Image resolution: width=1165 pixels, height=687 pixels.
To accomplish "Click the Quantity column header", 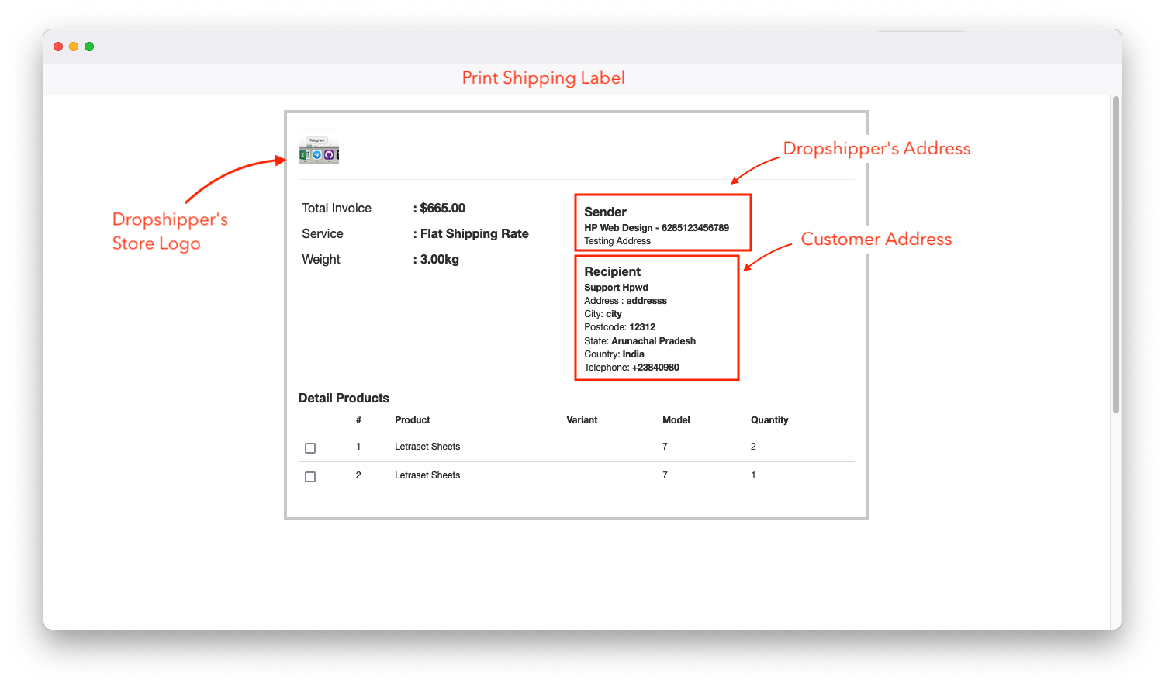I will [x=769, y=419].
